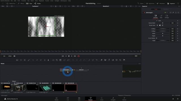Open the Help menu
The height and width of the screenshot is (101, 181).
click(x=69, y=1)
